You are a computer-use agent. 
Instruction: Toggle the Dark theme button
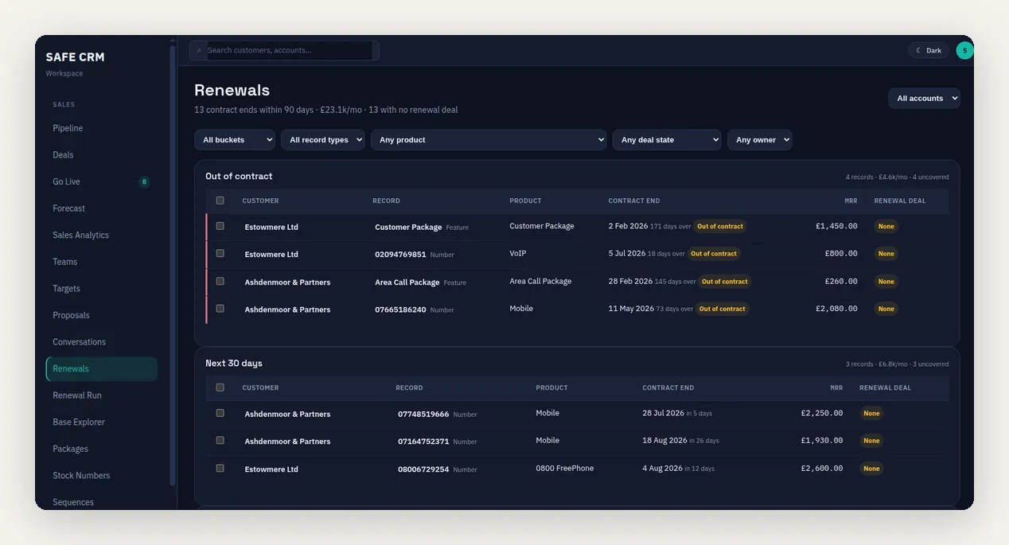[x=929, y=50]
